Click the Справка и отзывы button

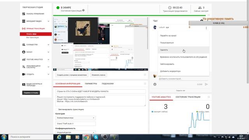point(31,93)
